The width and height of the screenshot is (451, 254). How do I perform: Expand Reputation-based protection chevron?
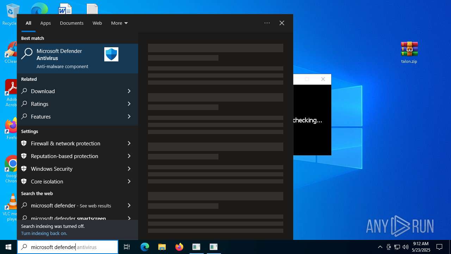point(129,156)
